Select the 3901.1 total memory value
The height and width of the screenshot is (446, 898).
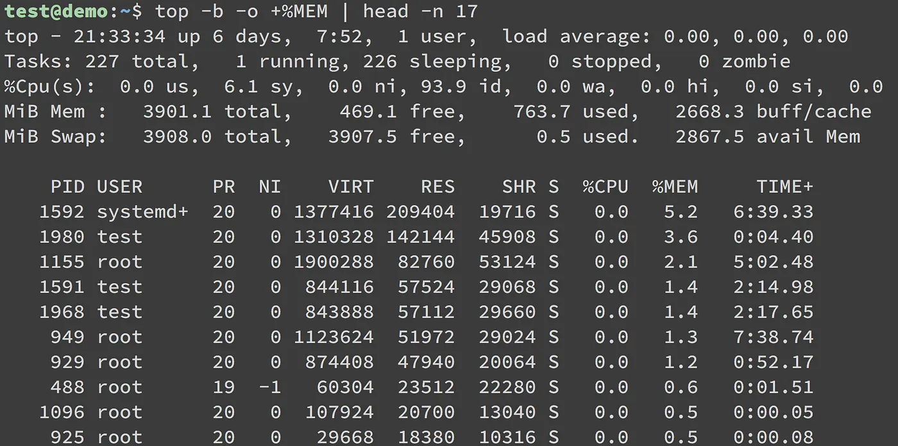tap(177, 111)
